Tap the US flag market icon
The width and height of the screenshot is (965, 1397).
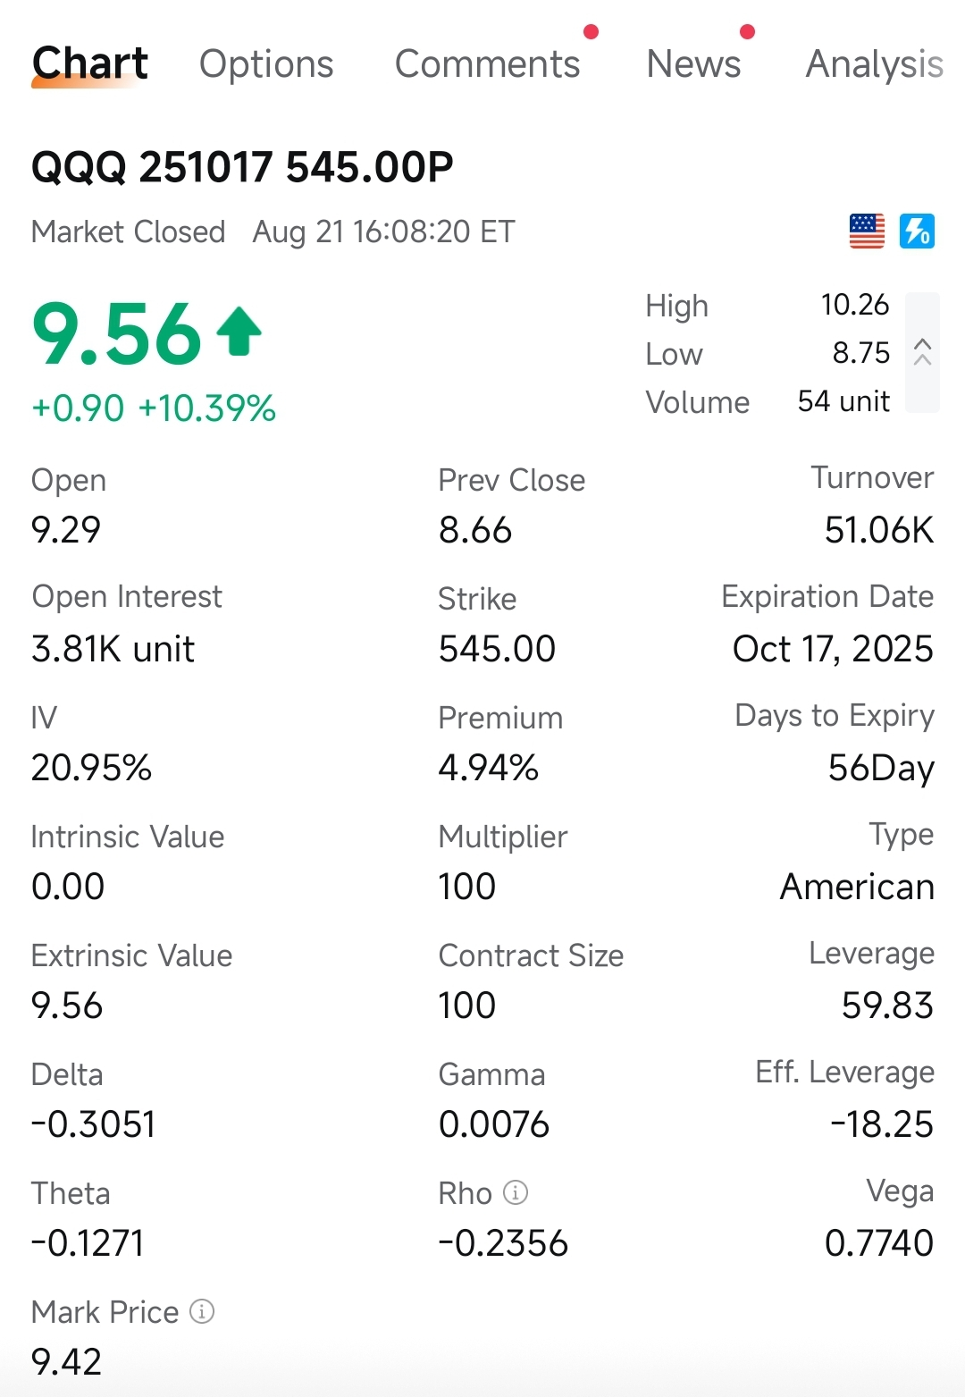pyautogui.click(x=866, y=231)
